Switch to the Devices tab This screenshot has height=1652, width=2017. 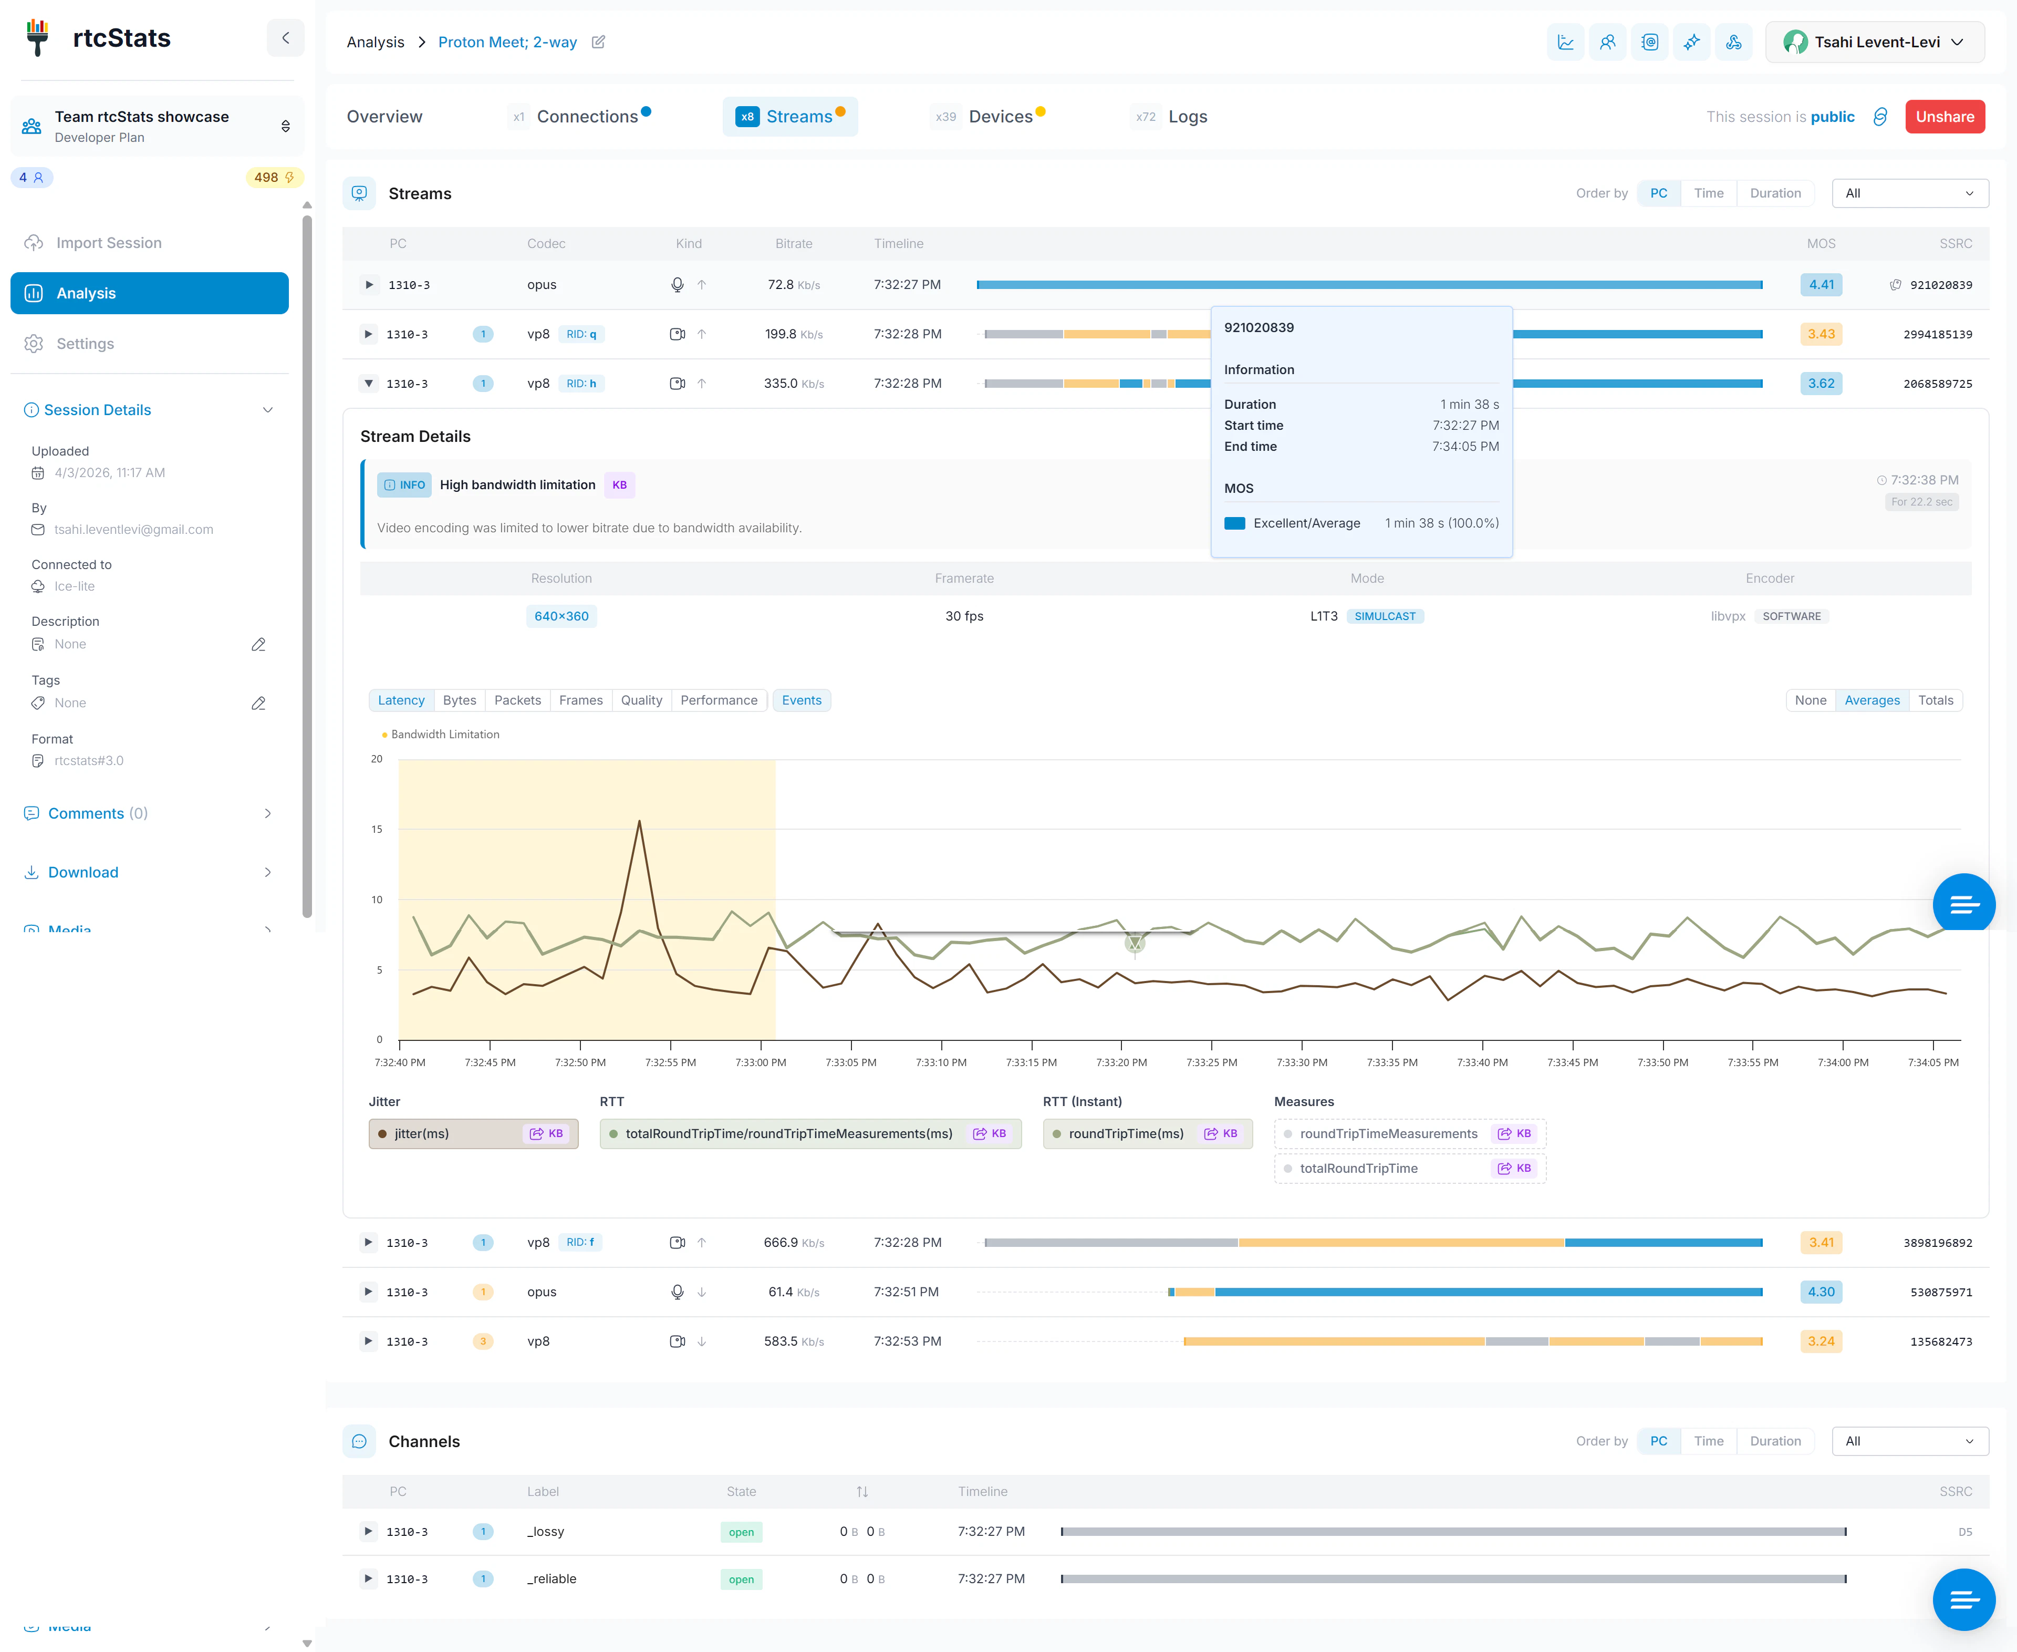(1001, 115)
